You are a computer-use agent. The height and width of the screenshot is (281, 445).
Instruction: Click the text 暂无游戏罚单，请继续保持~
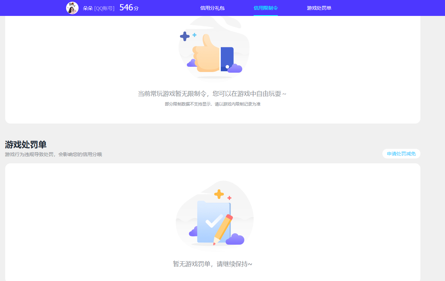point(212,264)
